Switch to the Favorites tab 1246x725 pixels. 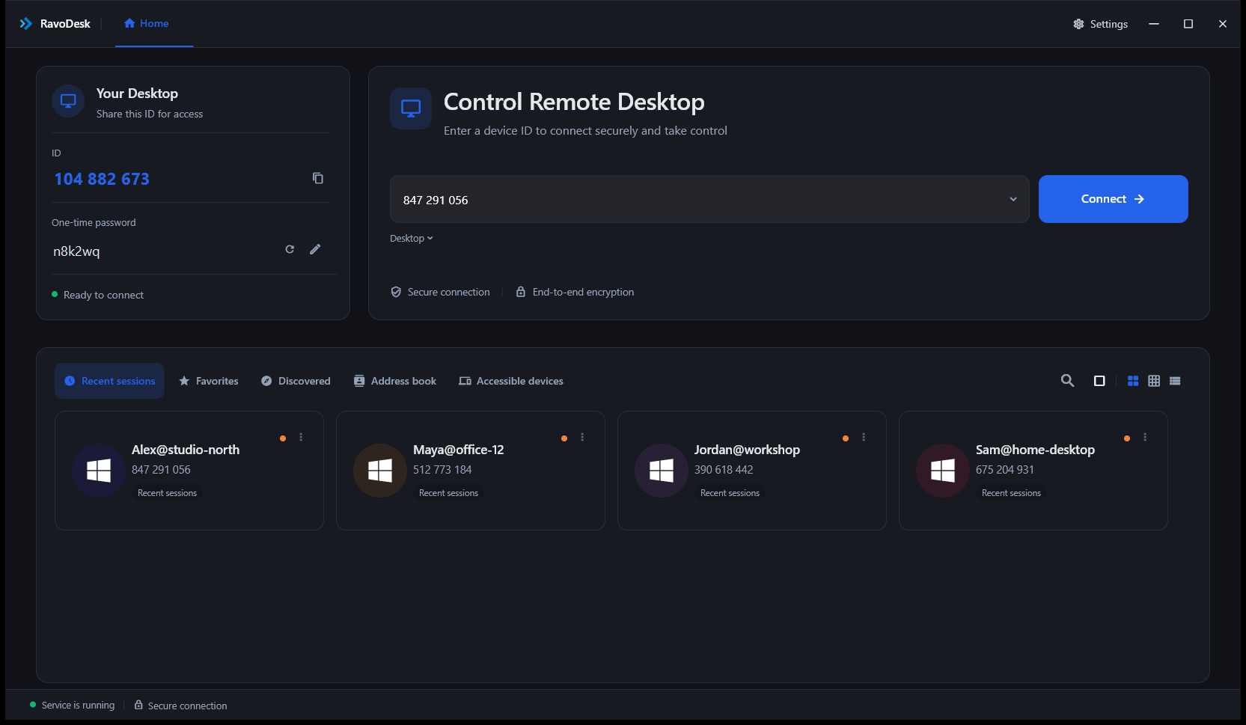[208, 381]
